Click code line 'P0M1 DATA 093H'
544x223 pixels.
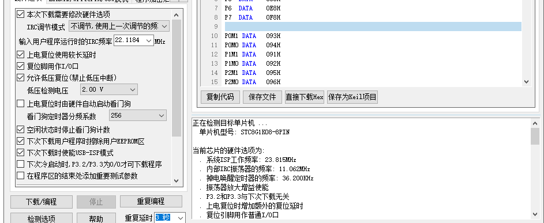pos(252,36)
